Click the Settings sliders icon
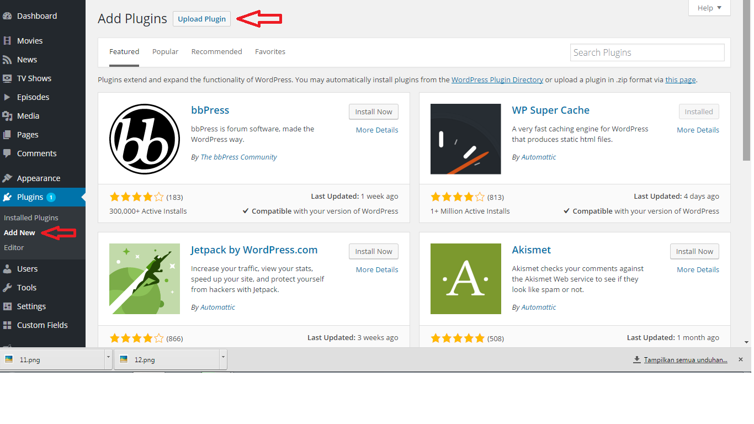754x424 pixels. (7, 306)
